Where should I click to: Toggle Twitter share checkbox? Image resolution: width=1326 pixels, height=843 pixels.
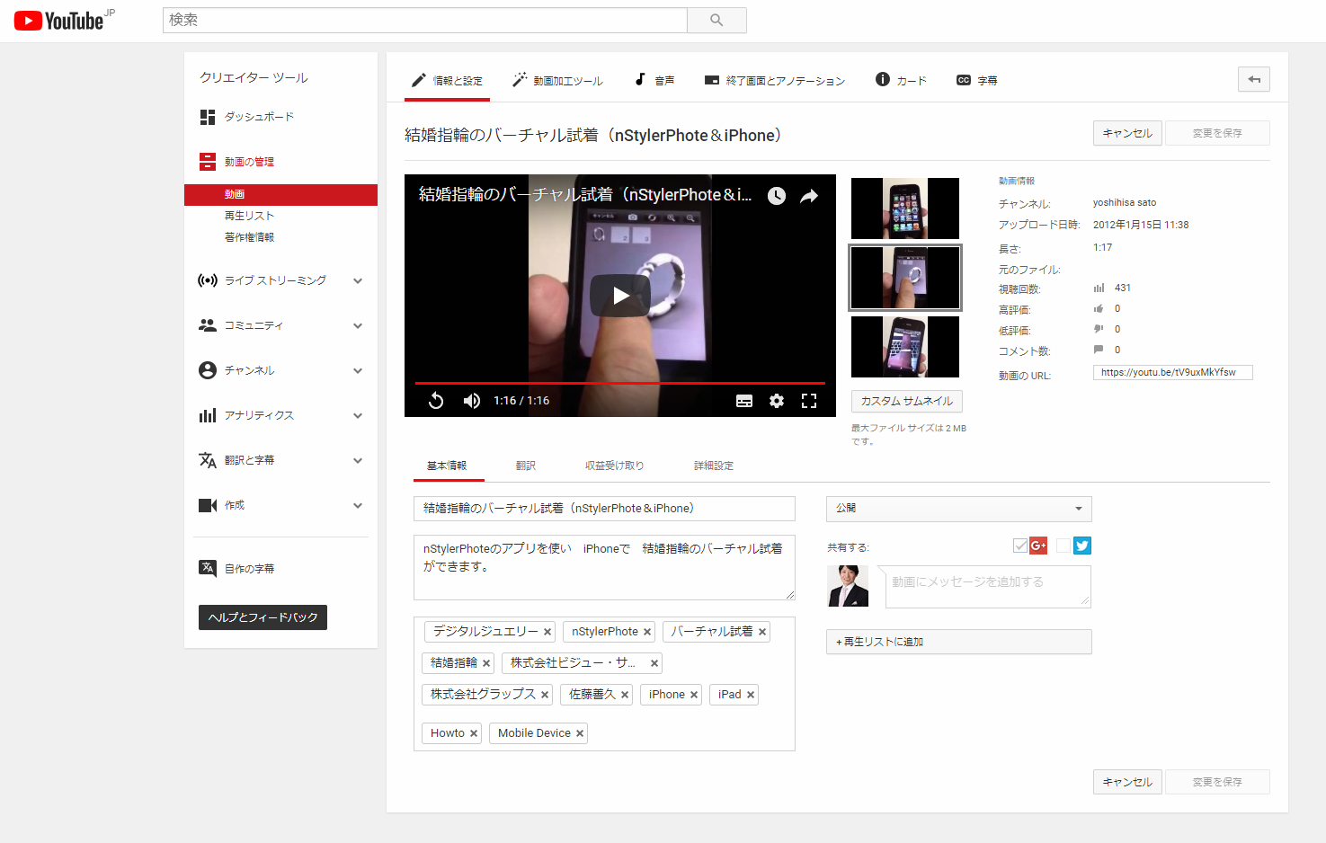tap(1063, 546)
